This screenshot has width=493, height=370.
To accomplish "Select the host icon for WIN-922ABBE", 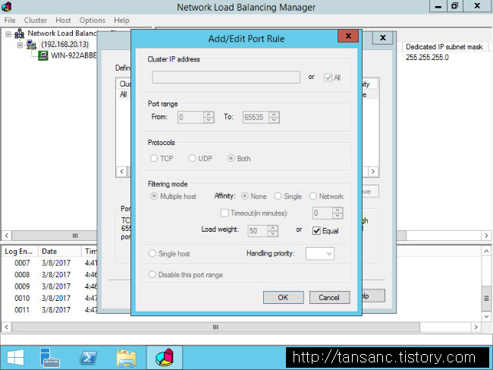I will coord(43,56).
